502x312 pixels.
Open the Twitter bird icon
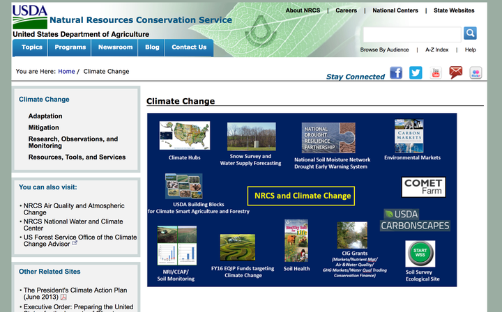[x=416, y=73]
